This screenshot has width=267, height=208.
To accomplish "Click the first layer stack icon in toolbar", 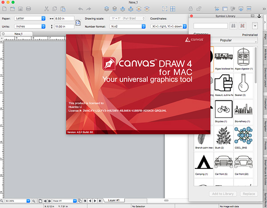I will click(x=107, y=9).
